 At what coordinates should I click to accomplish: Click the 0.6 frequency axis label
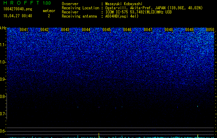(x=3, y=131)
